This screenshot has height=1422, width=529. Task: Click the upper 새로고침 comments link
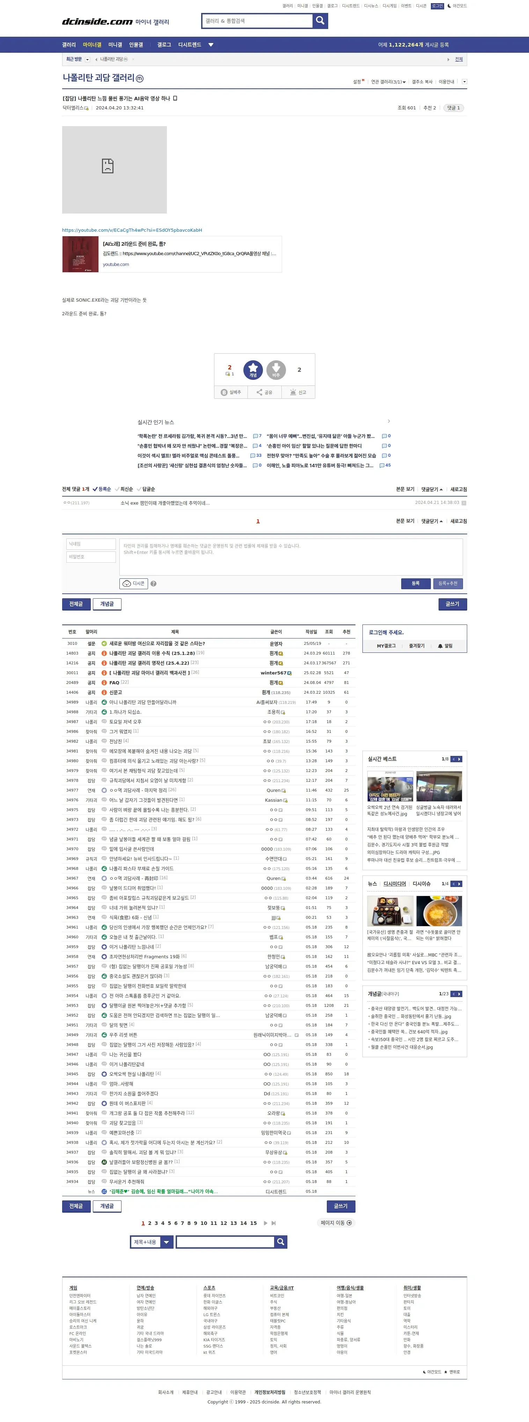[x=458, y=489]
